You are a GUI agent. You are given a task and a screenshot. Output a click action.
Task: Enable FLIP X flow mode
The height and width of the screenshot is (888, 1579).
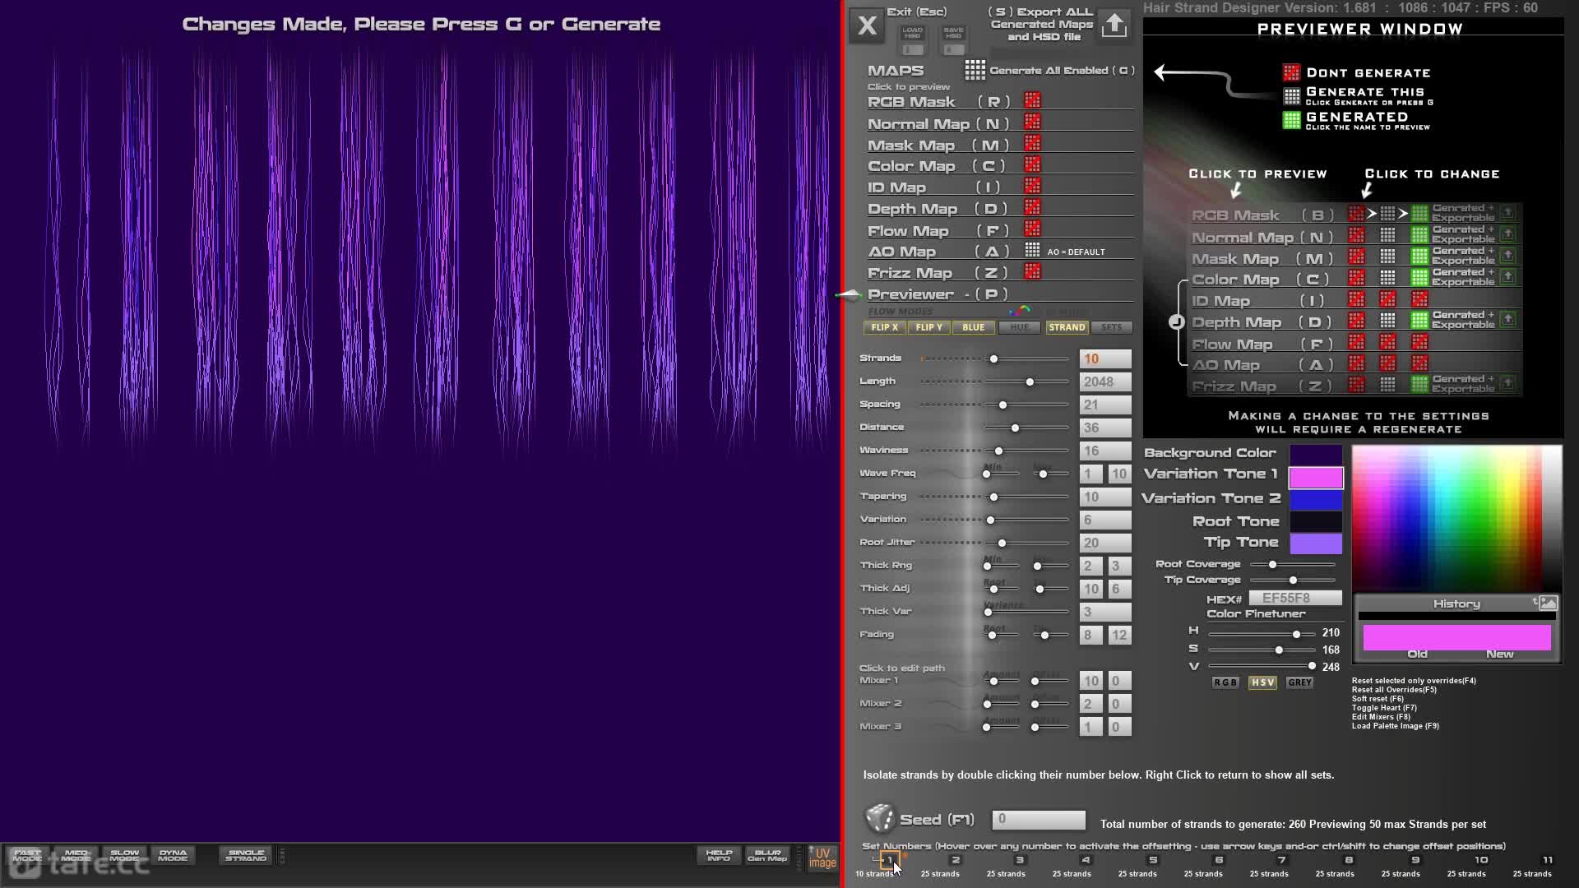(885, 327)
